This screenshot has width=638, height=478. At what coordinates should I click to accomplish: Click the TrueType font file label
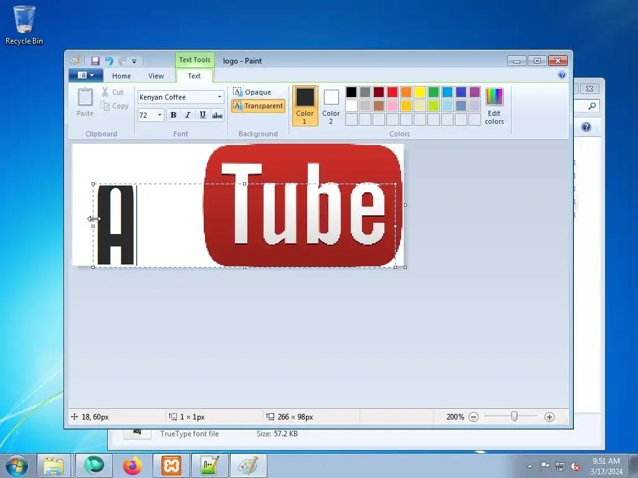click(189, 434)
